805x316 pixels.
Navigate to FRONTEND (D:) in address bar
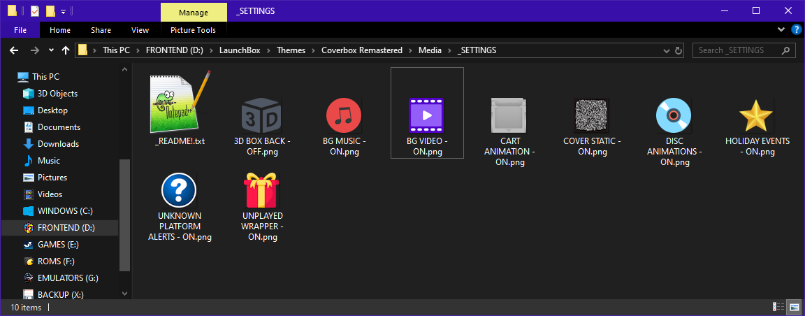click(x=175, y=50)
